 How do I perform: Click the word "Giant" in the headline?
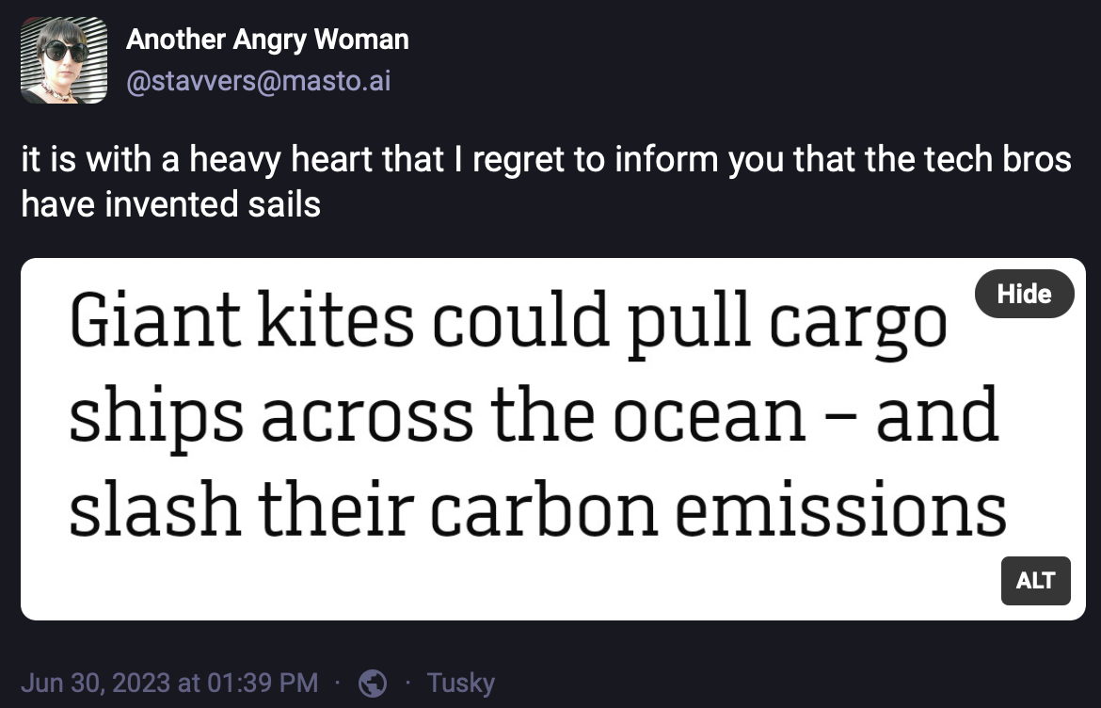(155, 322)
